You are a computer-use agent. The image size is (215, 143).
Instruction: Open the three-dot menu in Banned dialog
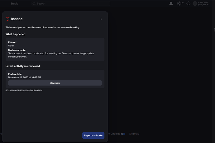coord(101,19)
